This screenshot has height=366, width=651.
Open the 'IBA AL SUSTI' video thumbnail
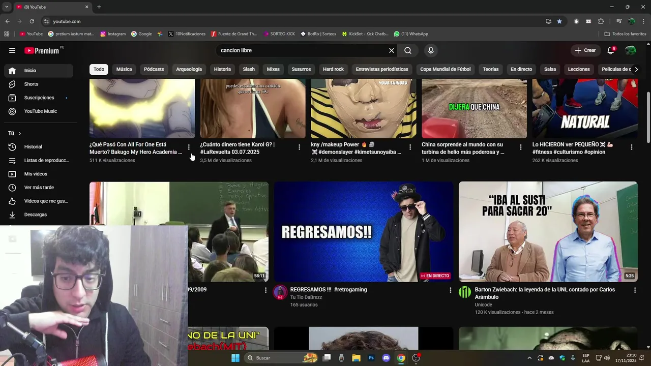548,232
